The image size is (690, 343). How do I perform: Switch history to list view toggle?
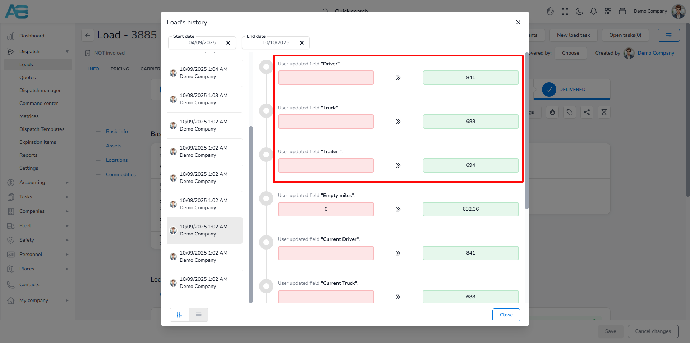click(x=198, y=315)
